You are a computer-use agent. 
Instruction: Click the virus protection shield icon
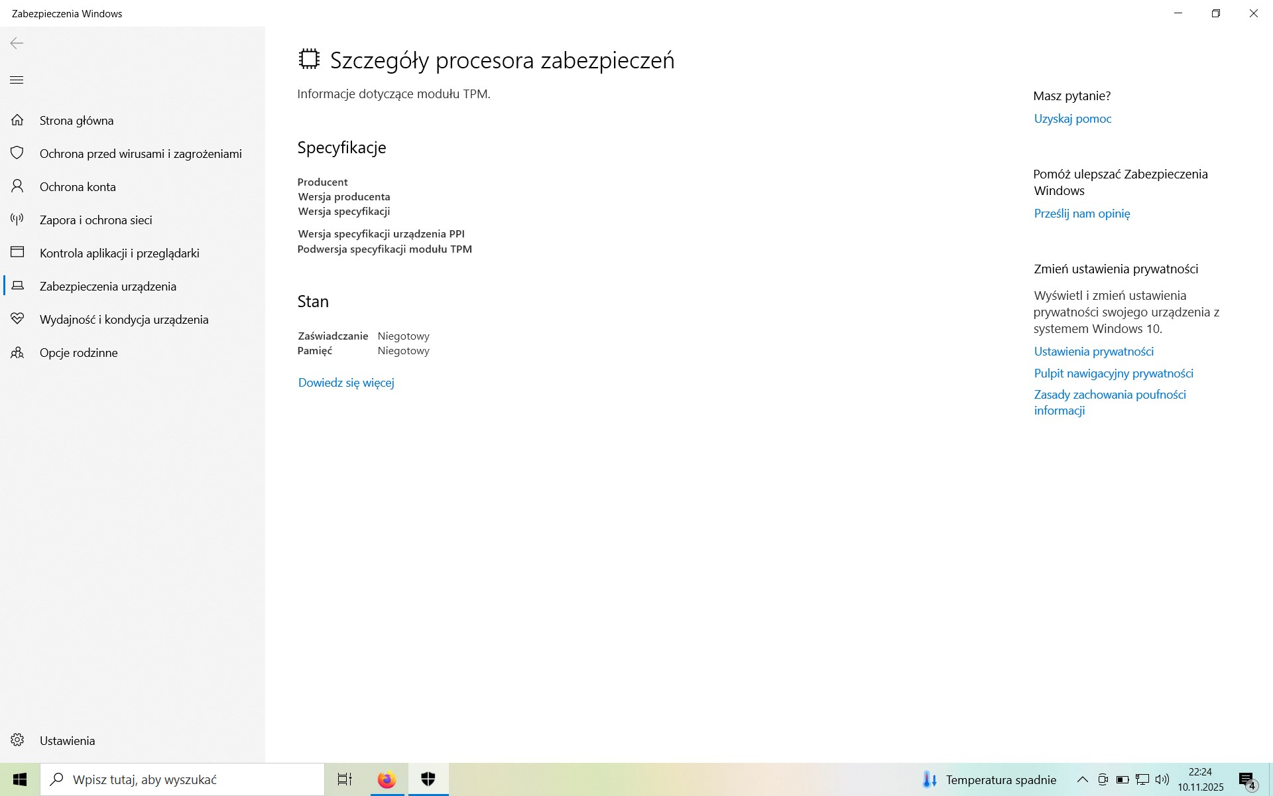(17, 153)
